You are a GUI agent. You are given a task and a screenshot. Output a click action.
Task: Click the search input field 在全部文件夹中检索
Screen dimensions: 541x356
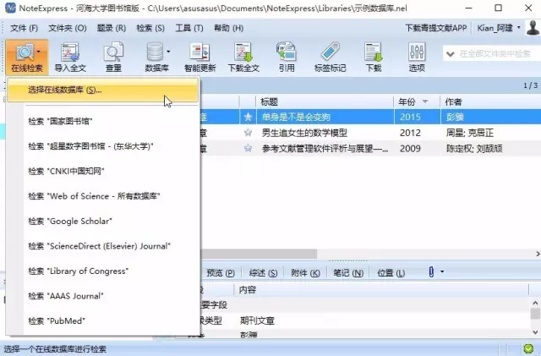[495, 54]
